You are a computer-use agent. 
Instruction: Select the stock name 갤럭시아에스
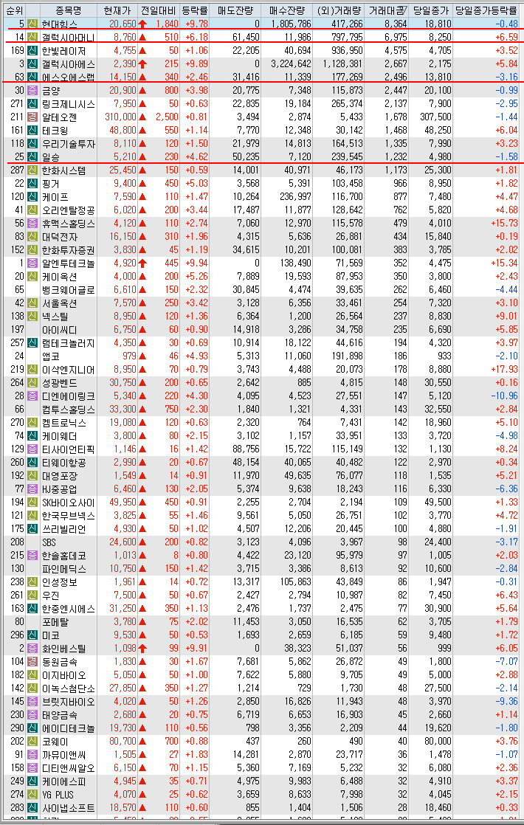click(x=69, y=63)
